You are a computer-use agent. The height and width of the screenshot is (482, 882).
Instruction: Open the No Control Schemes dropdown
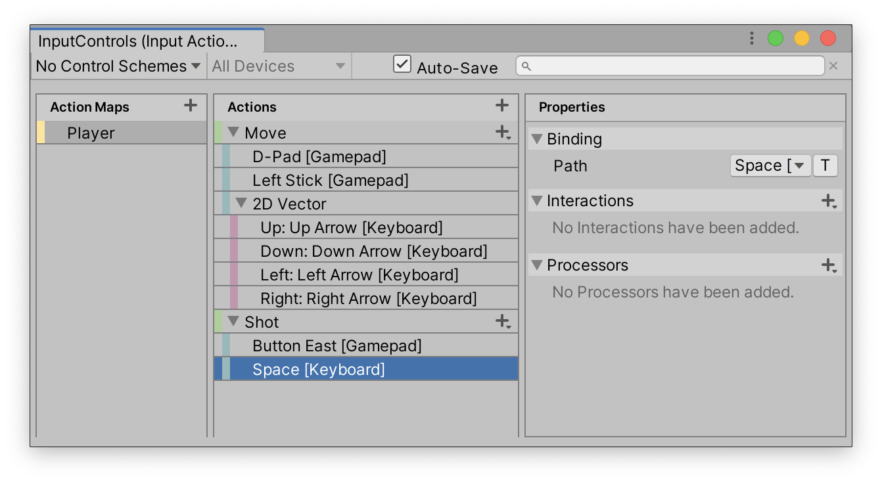118,66
